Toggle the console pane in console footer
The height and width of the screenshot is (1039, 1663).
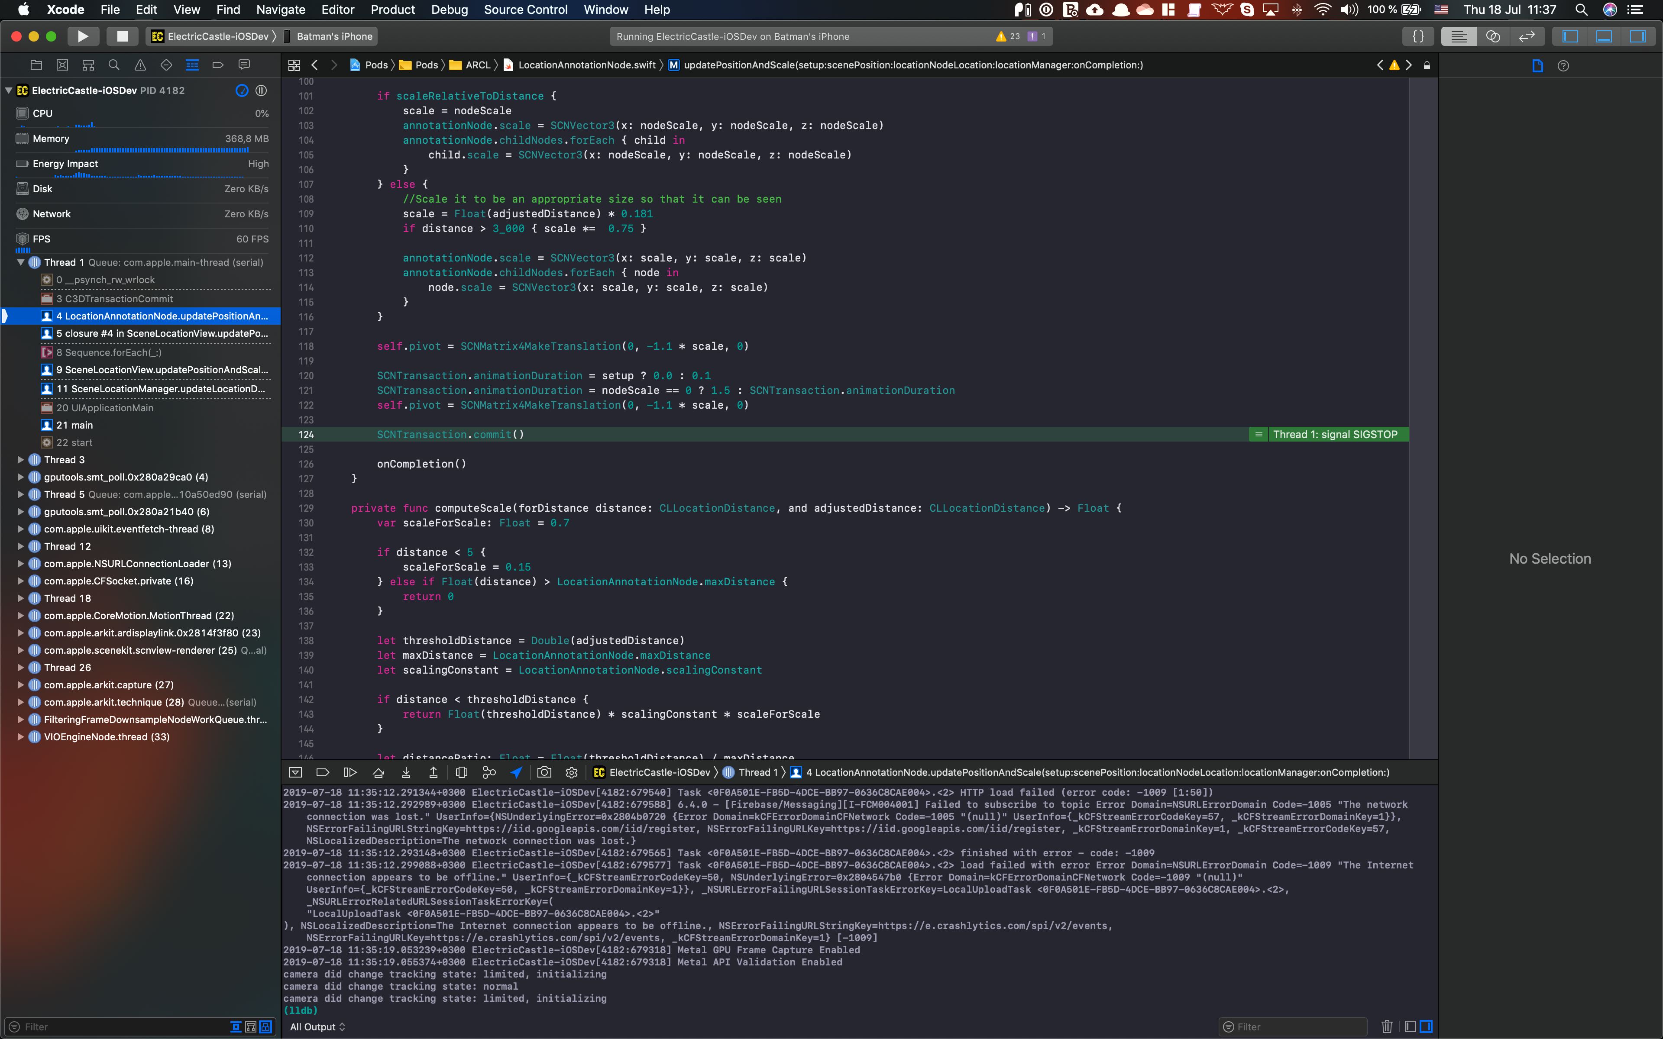(1427, 1026)
